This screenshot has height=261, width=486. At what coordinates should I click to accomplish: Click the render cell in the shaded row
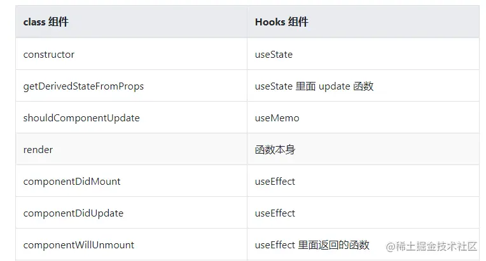(38, 150)
